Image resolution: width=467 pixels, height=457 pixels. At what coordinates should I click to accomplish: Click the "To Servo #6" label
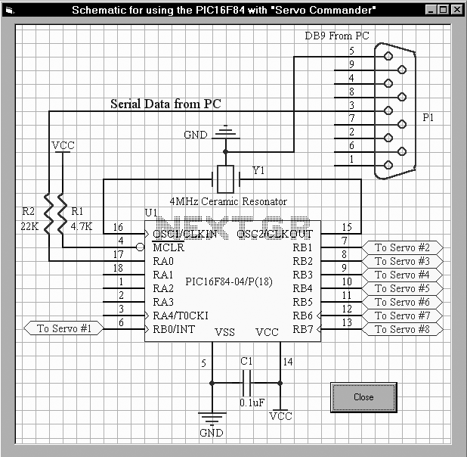(x=402, y=302)
